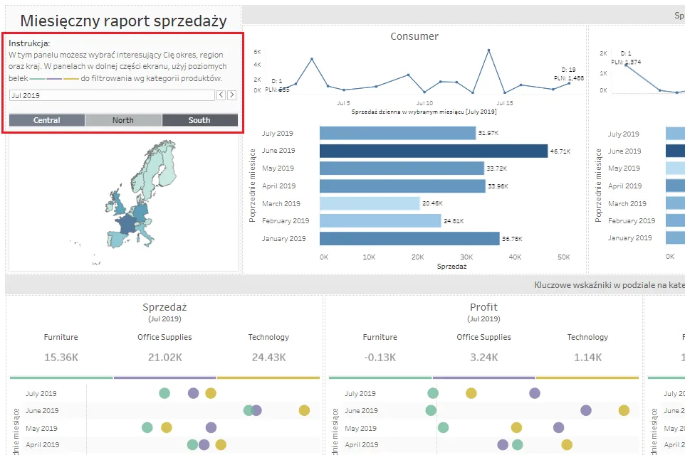Filter Profit by the purple Office Supplies bar

tap(483, 378)
